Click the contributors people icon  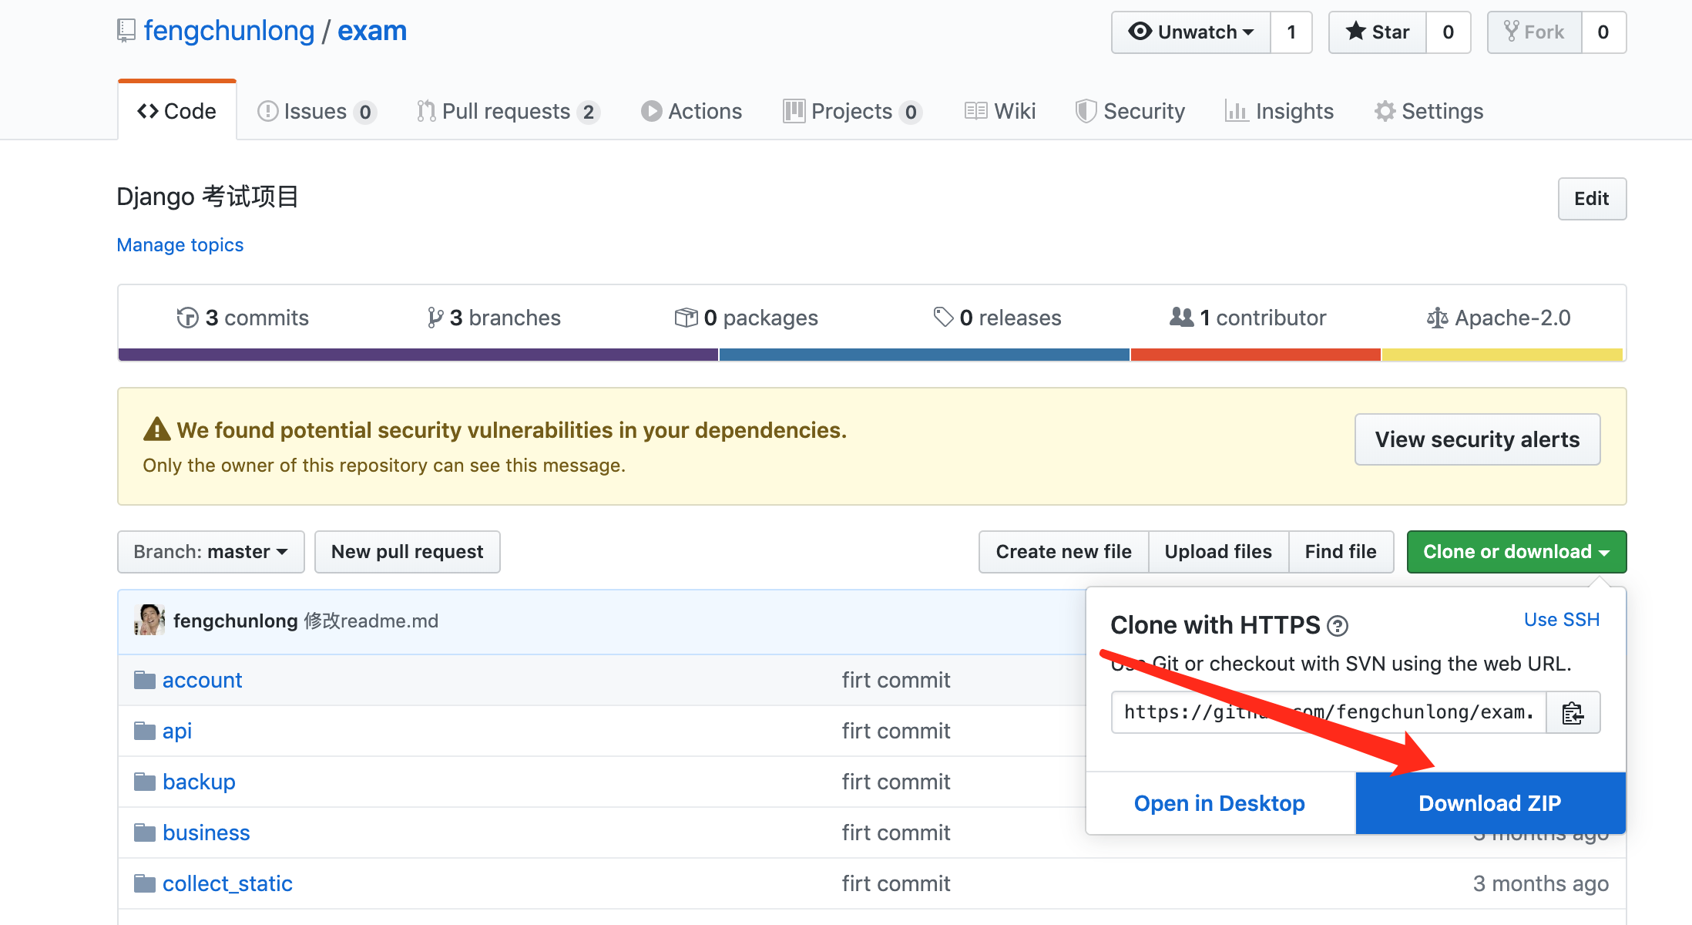coord(1182,317)
